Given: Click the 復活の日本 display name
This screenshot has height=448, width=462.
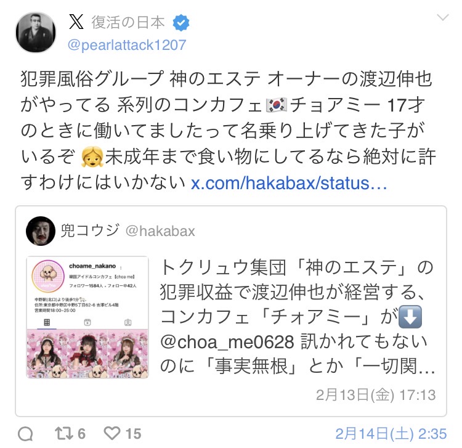Looking at the screenshot, I should pos(128,23).
